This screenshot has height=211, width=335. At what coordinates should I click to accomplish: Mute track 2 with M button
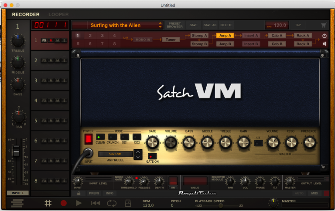pos(58,60)
